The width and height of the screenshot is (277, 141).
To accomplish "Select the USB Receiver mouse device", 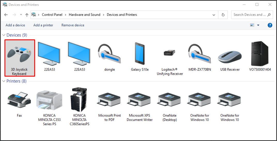I will coord(230,56).
